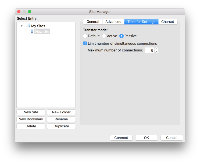Image resolution: width=200 pixels, height=164 pixels.
Task: Select the New site entry
Action: (42, 32)
